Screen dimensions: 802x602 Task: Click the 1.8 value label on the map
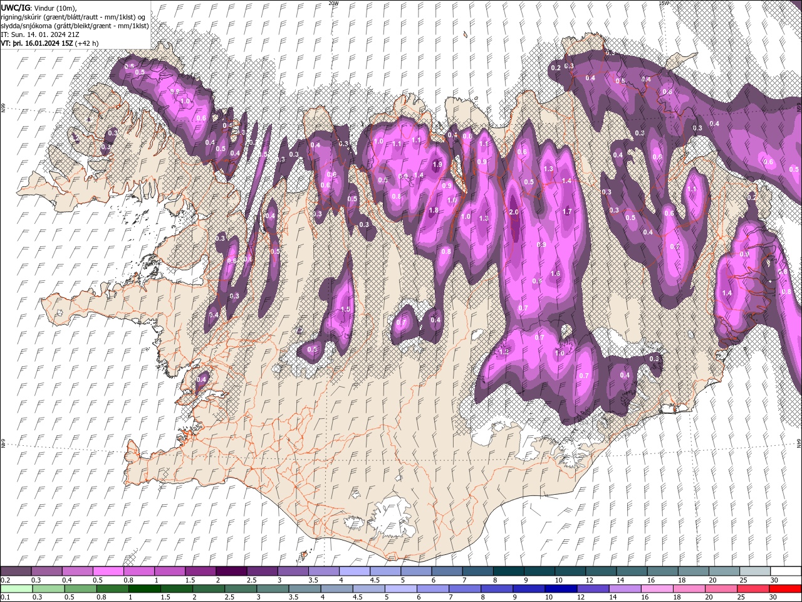point(434,211)
